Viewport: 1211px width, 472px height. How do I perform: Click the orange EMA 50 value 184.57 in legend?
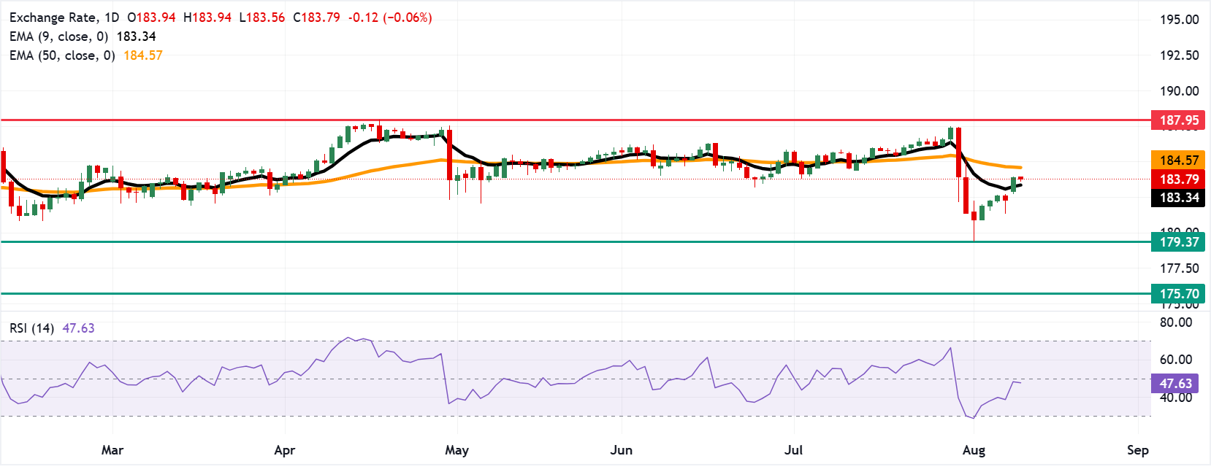click(143, 55)
